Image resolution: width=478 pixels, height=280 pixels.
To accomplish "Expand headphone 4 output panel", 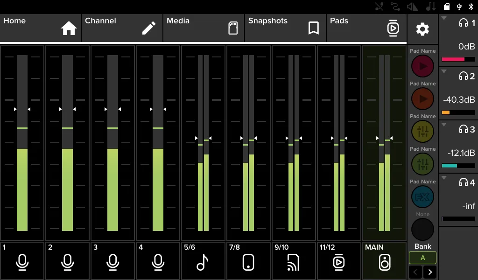I will click(444, 178).
